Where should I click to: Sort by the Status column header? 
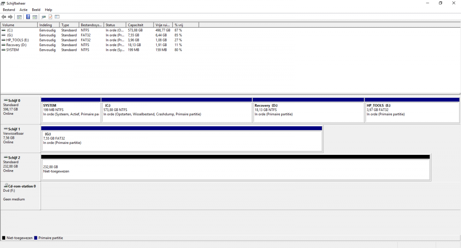click(115, 25)
